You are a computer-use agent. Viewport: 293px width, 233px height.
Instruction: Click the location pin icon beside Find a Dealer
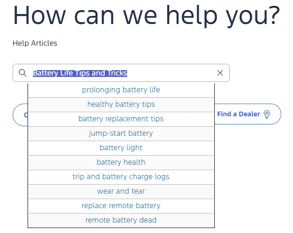point(267,114)
